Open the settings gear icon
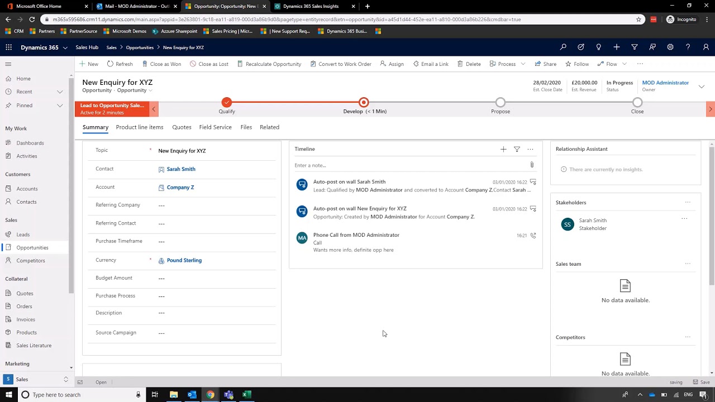Viewport: 715px width, 402px height. point(670,47)
